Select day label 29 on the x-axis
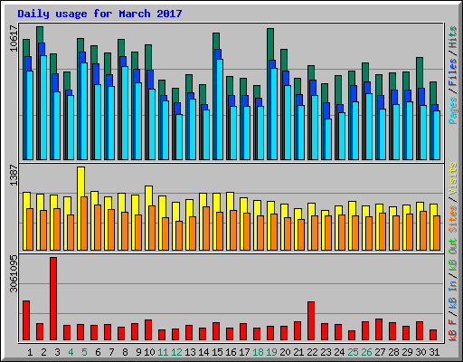The height and width of the screenshot is (362, 463). pos(407,352)
